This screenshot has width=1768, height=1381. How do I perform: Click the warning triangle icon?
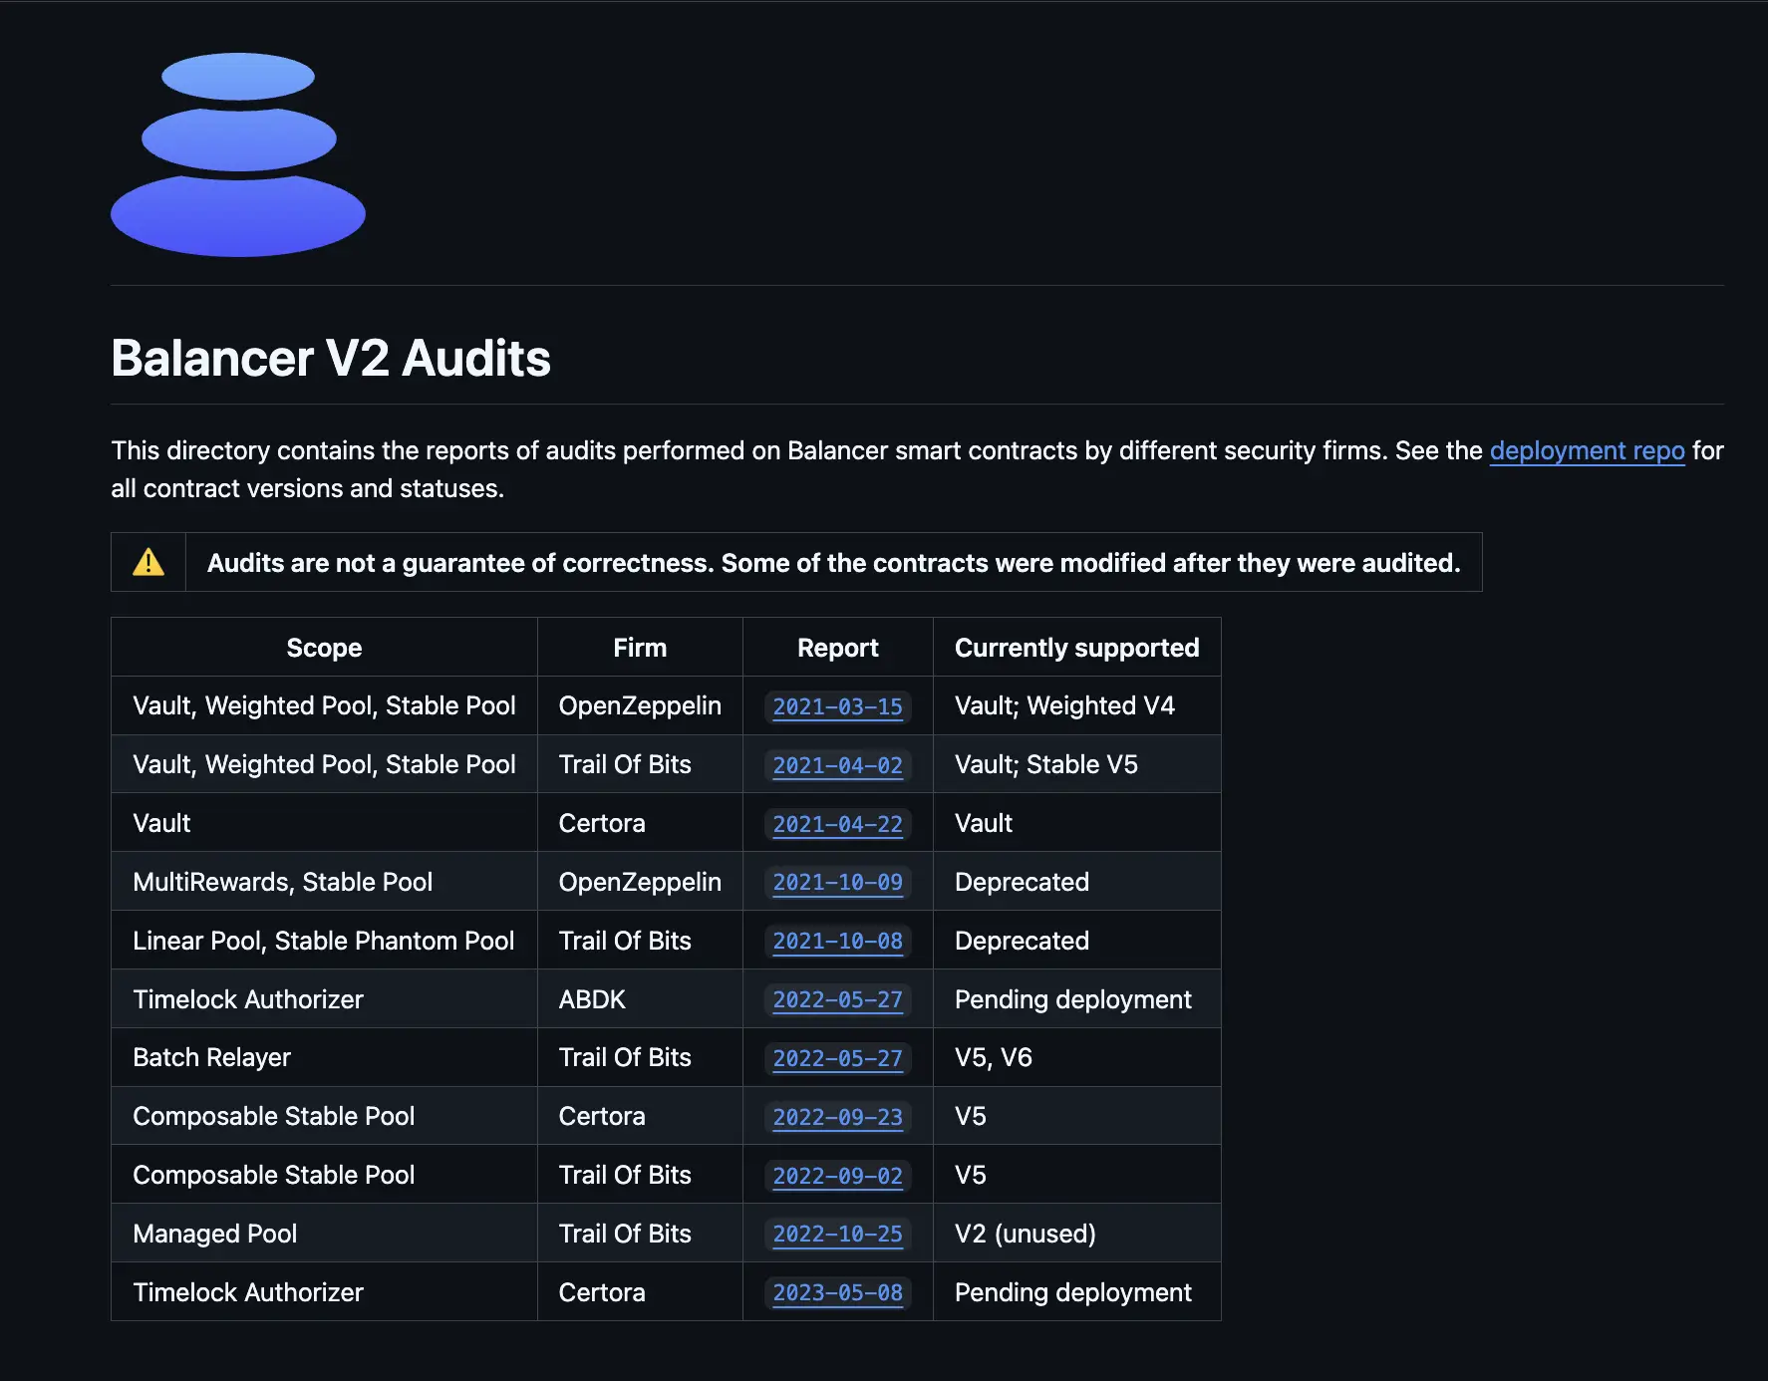click(x=147, y=562)
